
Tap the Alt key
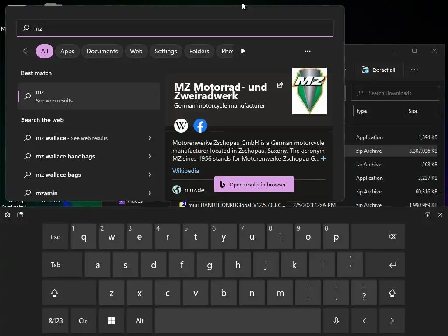(x=140, y=321)
